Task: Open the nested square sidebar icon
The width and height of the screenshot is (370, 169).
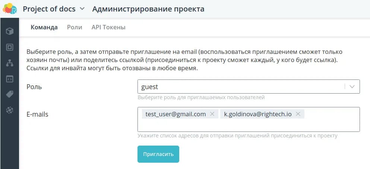Action: pos(10,47)
